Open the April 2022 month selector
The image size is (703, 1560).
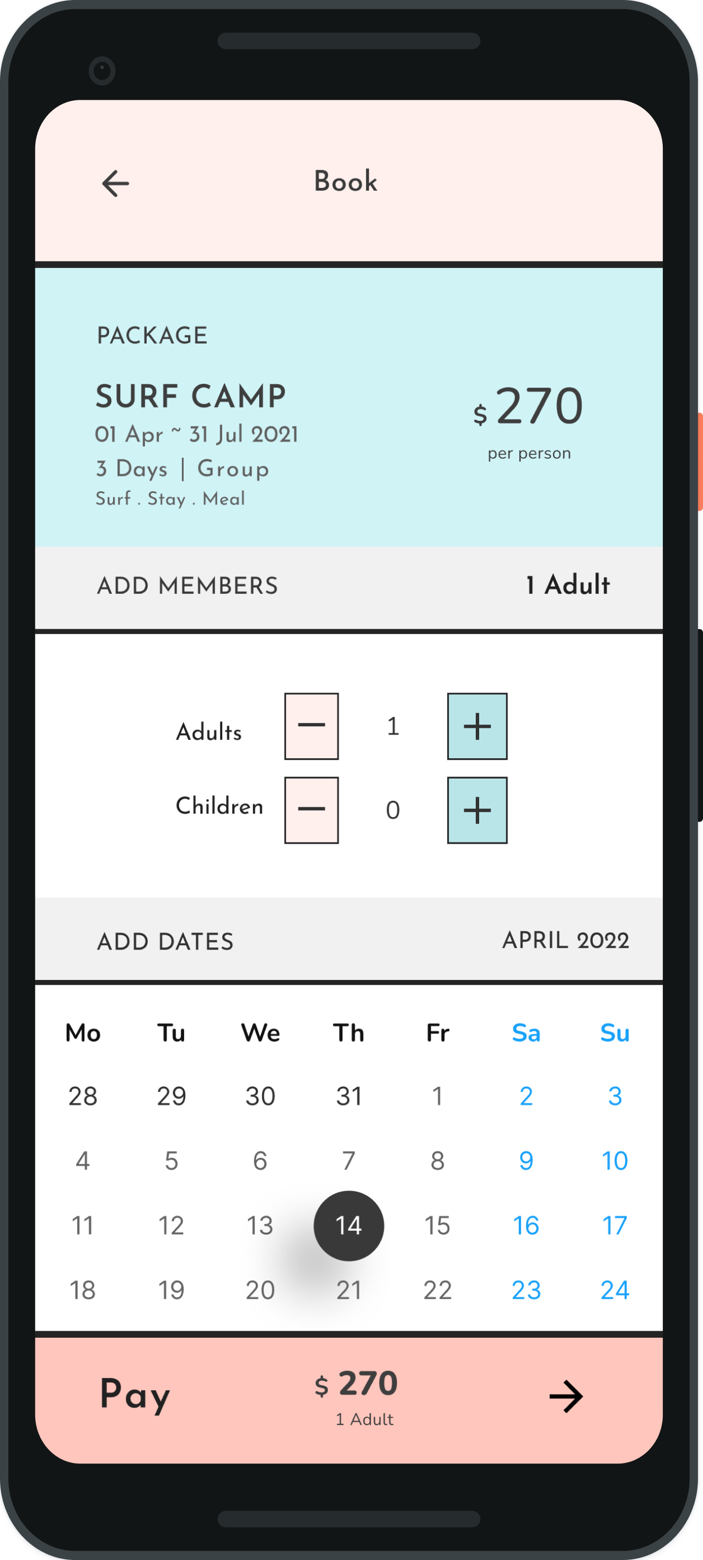click(x=565, y=940)
